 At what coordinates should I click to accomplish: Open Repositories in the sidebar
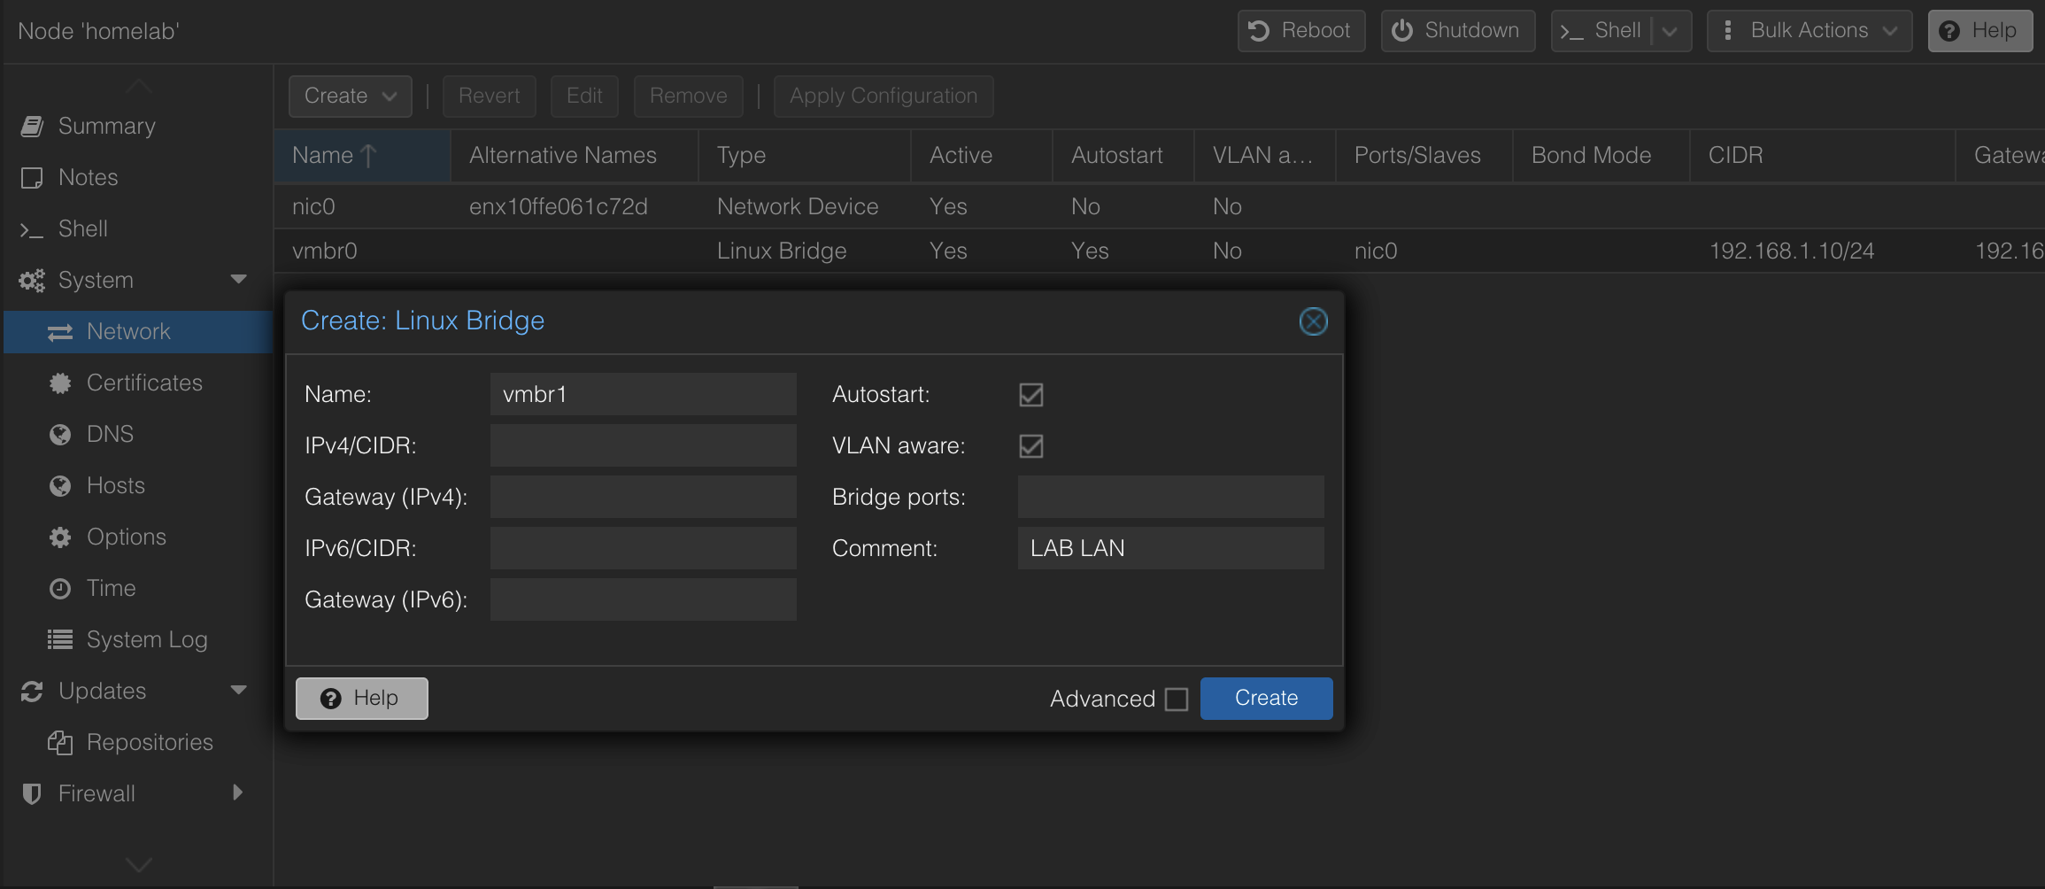137,742
